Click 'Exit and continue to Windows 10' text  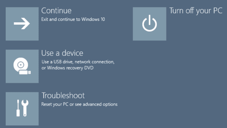coord(73,19)
